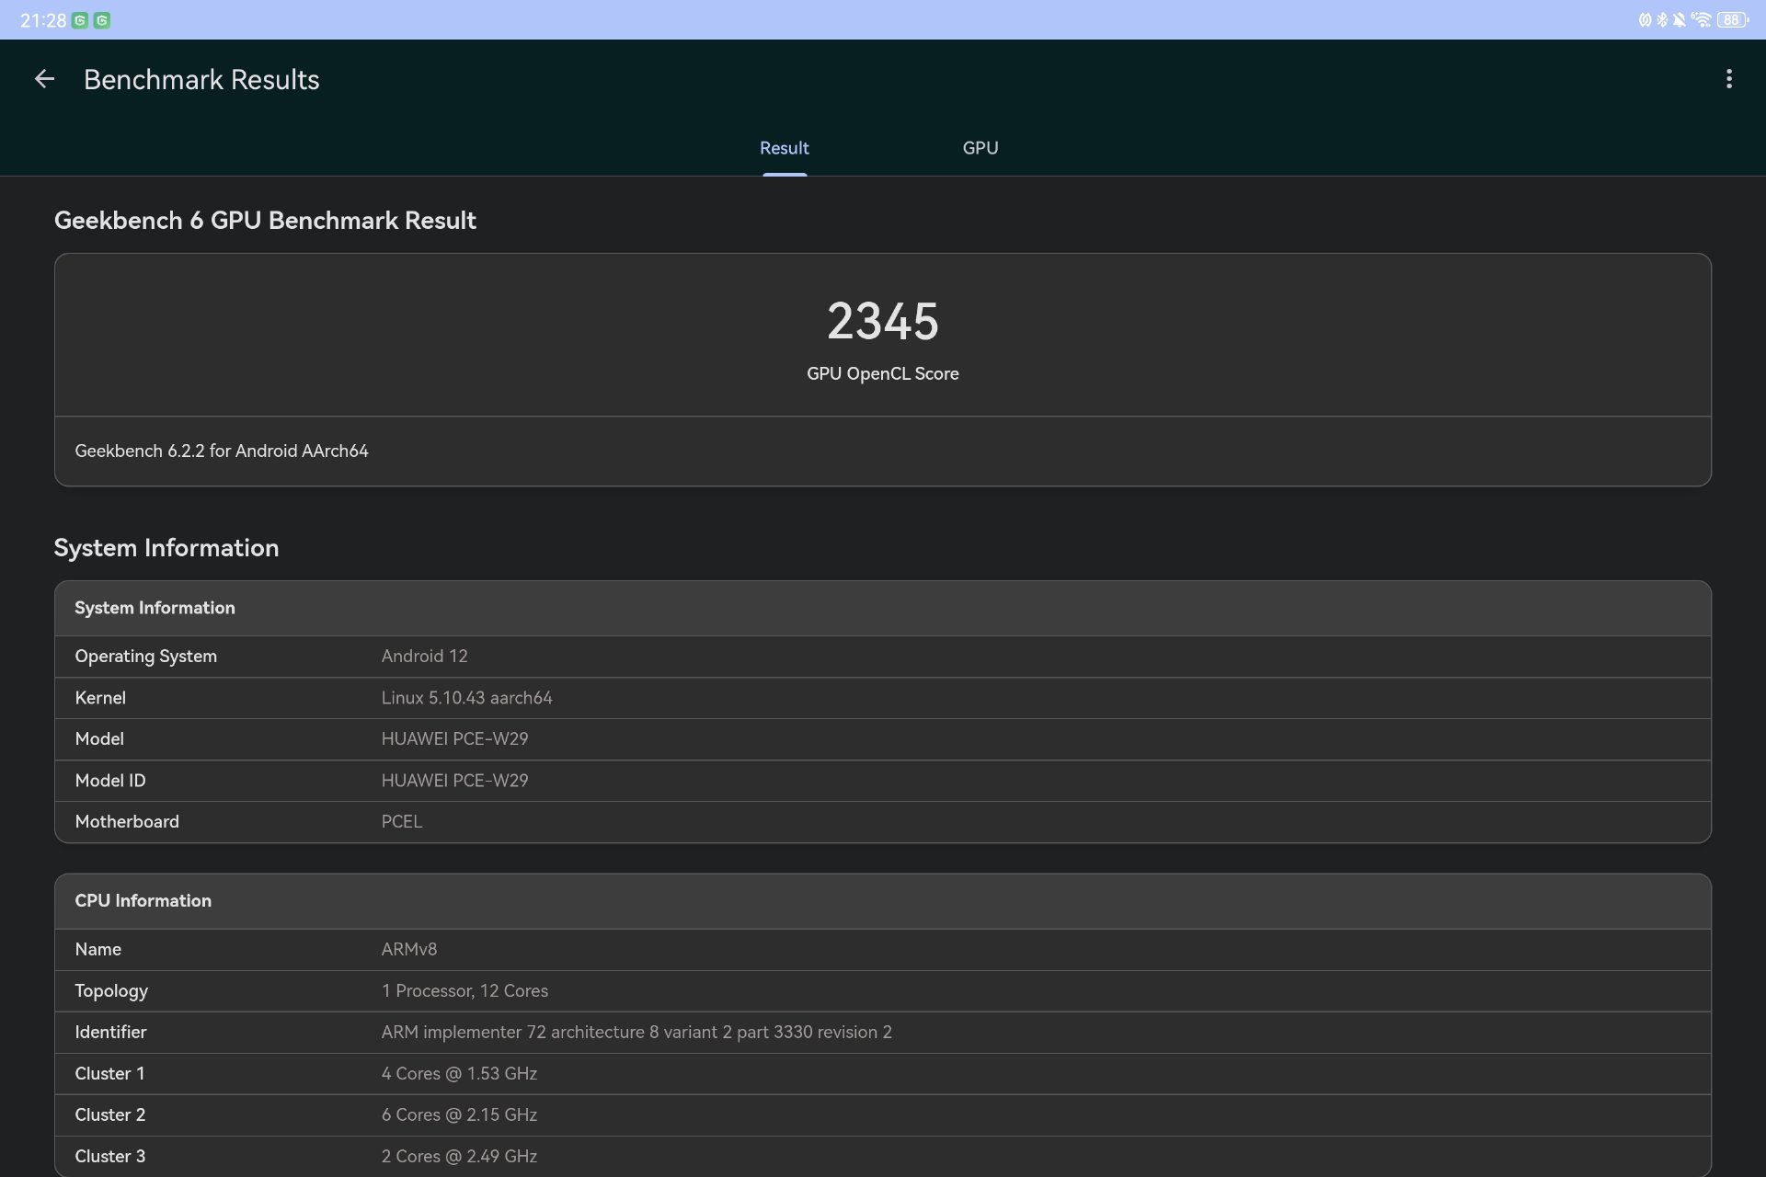This screenshot has height=1177, width=1766.
Task: Select the Benchmark Results page title
Action: coord(201,80)
